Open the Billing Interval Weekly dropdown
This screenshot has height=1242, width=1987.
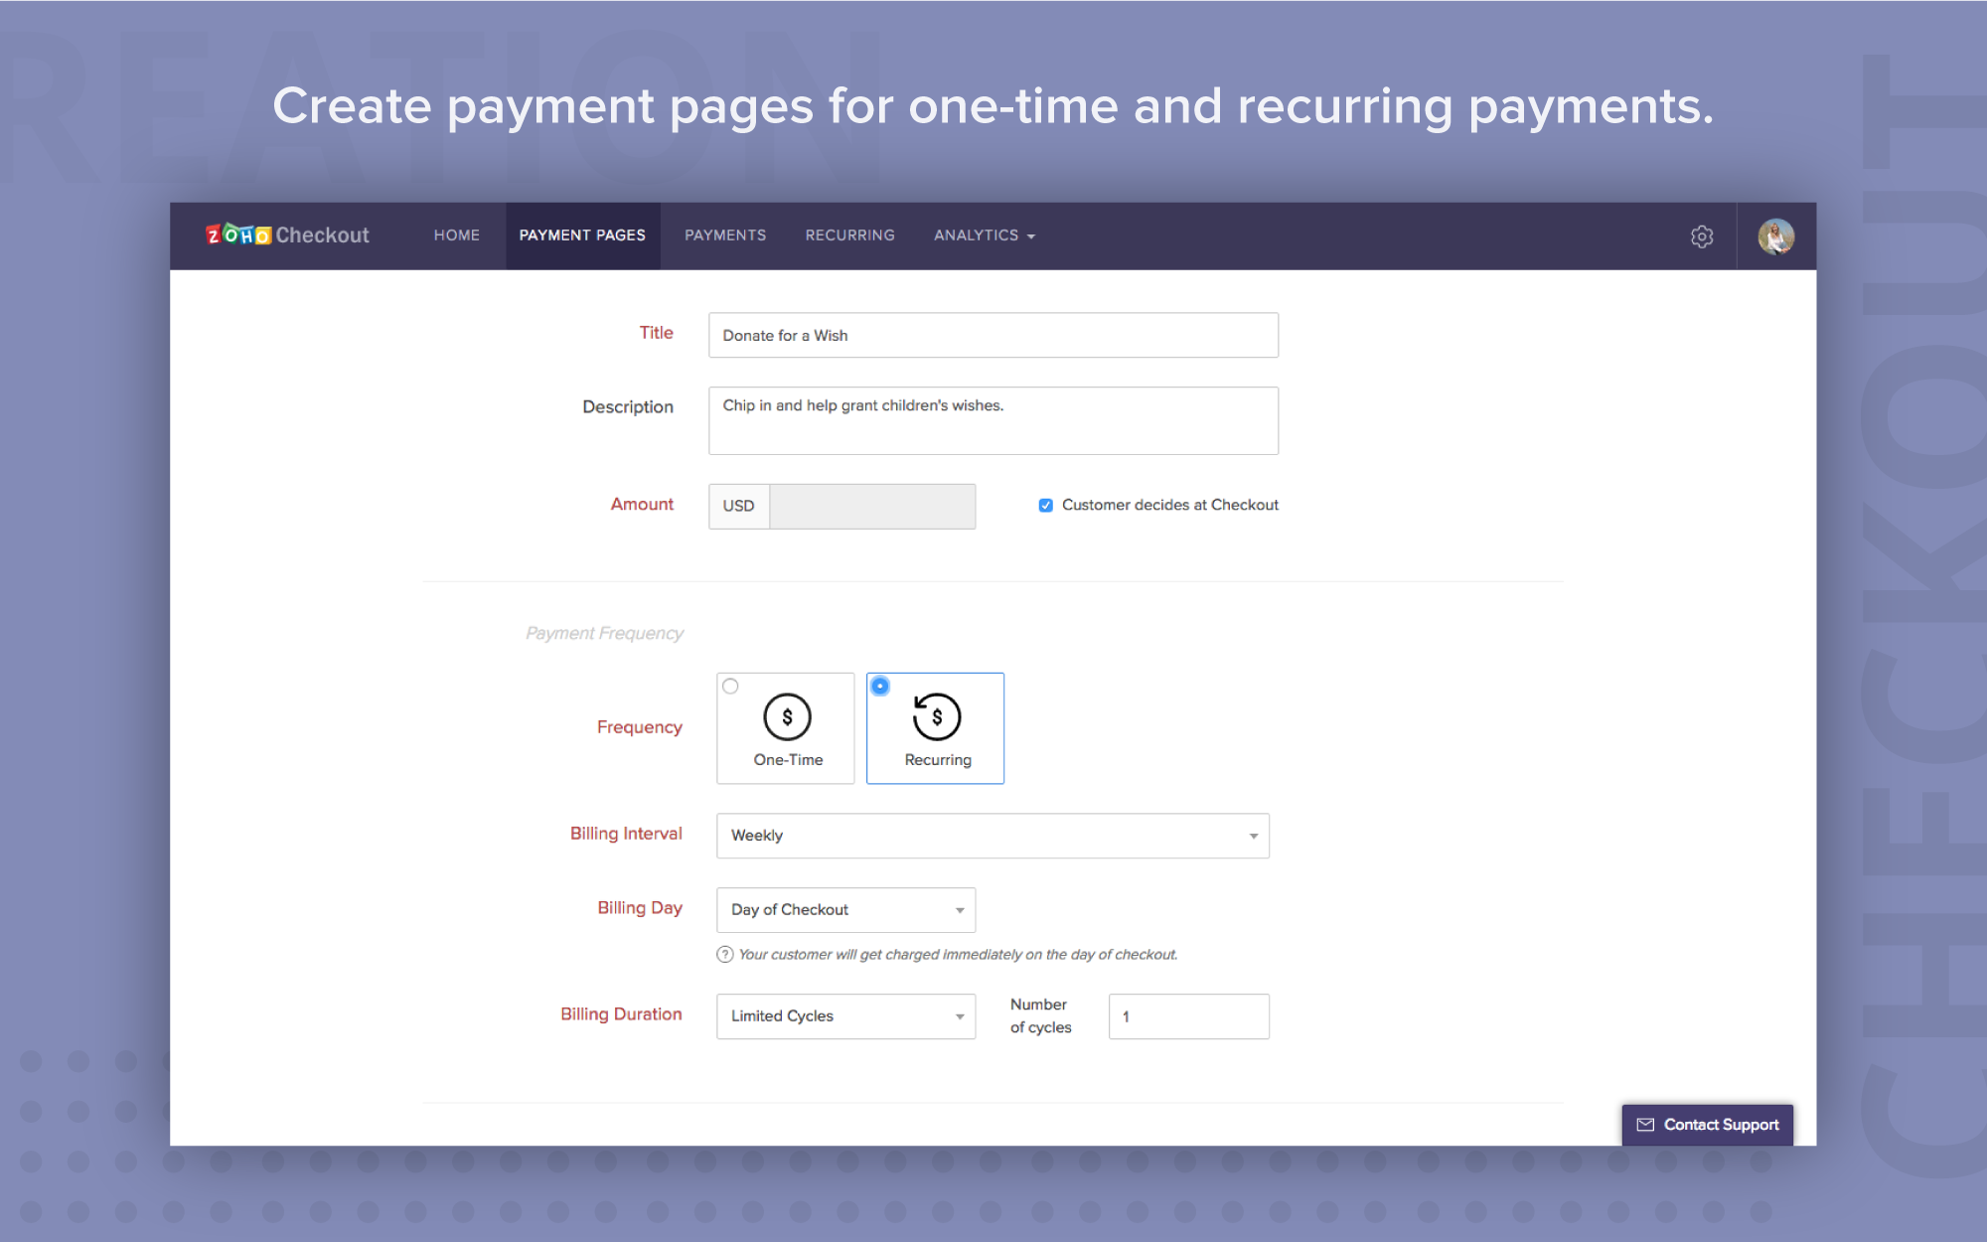point(992,836)
